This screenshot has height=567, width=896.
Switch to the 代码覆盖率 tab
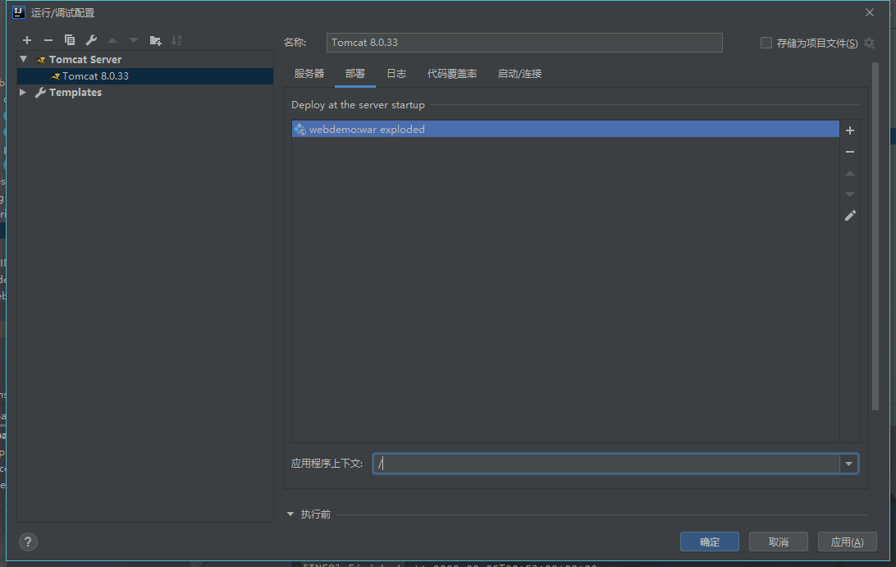point(452,74)
